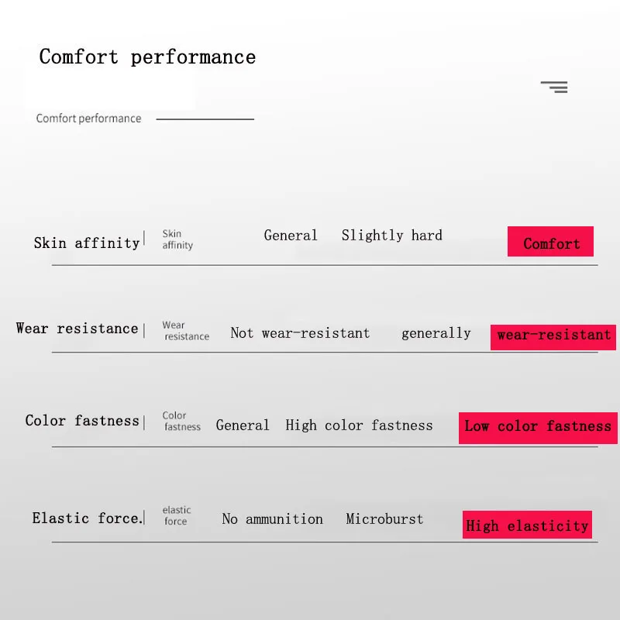This screenshot has height=620, width=620.
Task: Select the red wear-resistant label
Action: pos(553,337)
